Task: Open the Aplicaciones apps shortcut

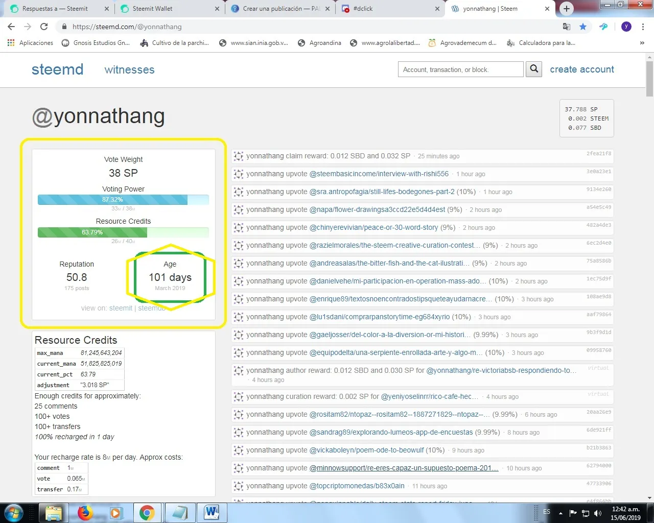Action: click(x=30, y=43)
